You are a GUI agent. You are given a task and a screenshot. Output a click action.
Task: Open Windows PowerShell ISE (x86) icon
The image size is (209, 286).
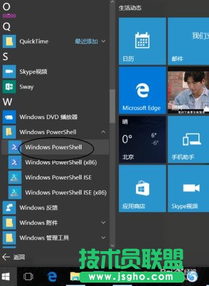click(x=15, y=192)
